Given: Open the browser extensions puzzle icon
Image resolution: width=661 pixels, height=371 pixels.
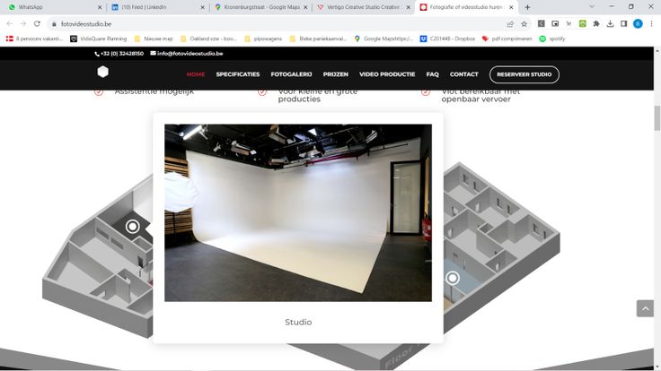Looking at the screenshot, I should [x=596, y=23].
